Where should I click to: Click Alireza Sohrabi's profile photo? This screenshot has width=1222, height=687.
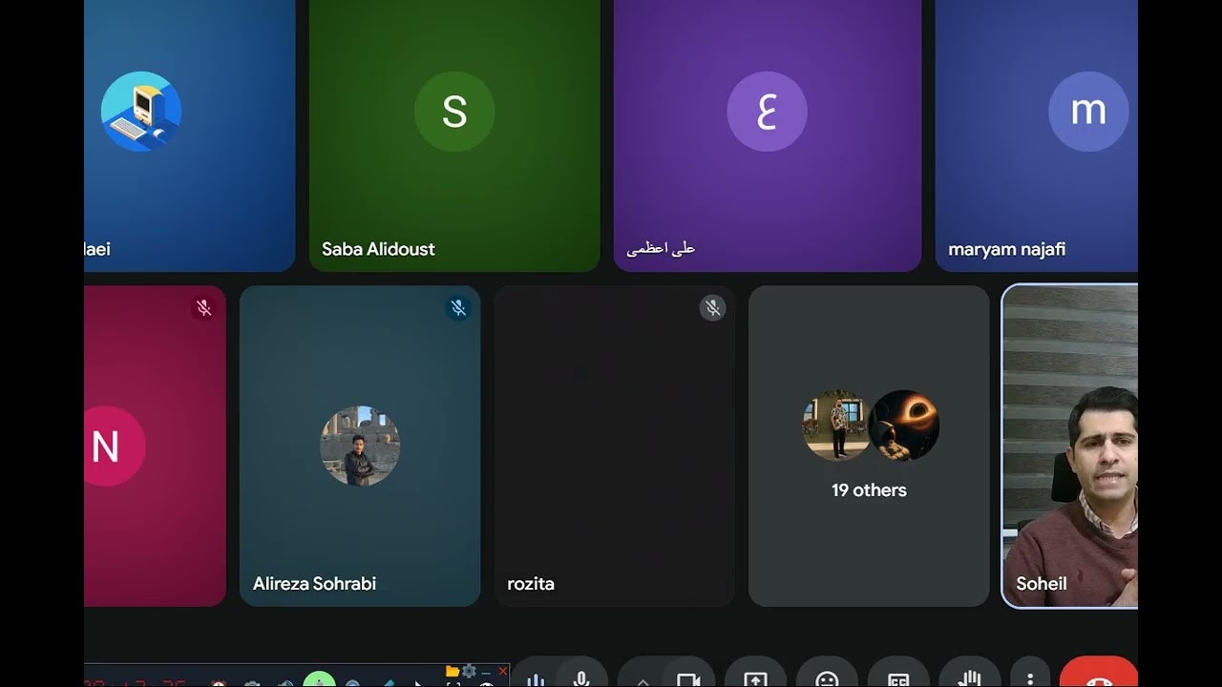click(360, 446)
